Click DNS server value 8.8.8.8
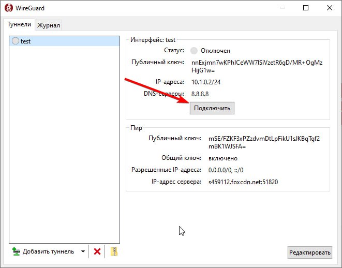 200,94
